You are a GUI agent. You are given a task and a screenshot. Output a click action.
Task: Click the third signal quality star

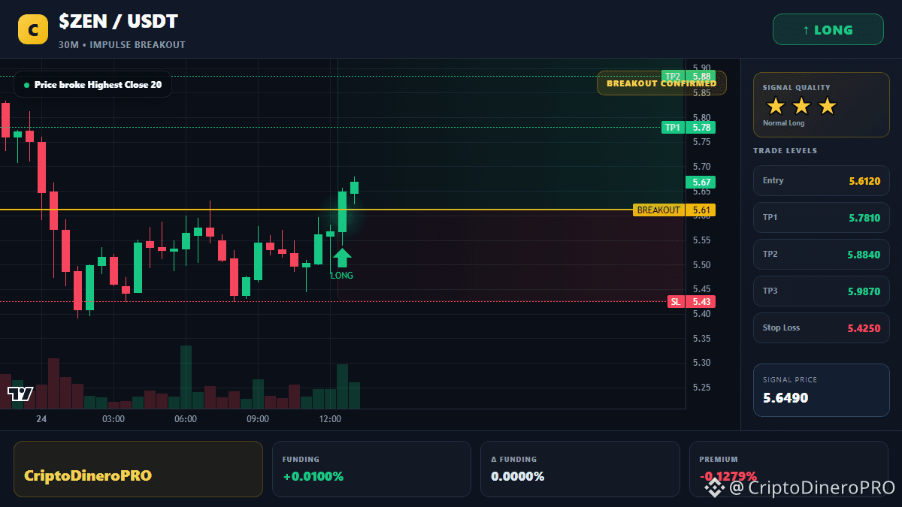coord(827,106)
